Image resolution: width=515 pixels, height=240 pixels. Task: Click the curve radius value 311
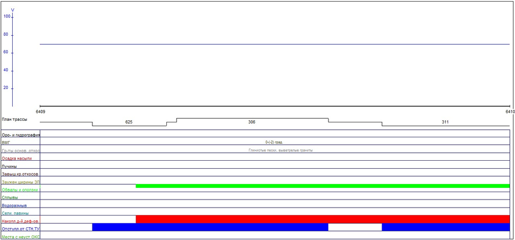pos(445,122)
